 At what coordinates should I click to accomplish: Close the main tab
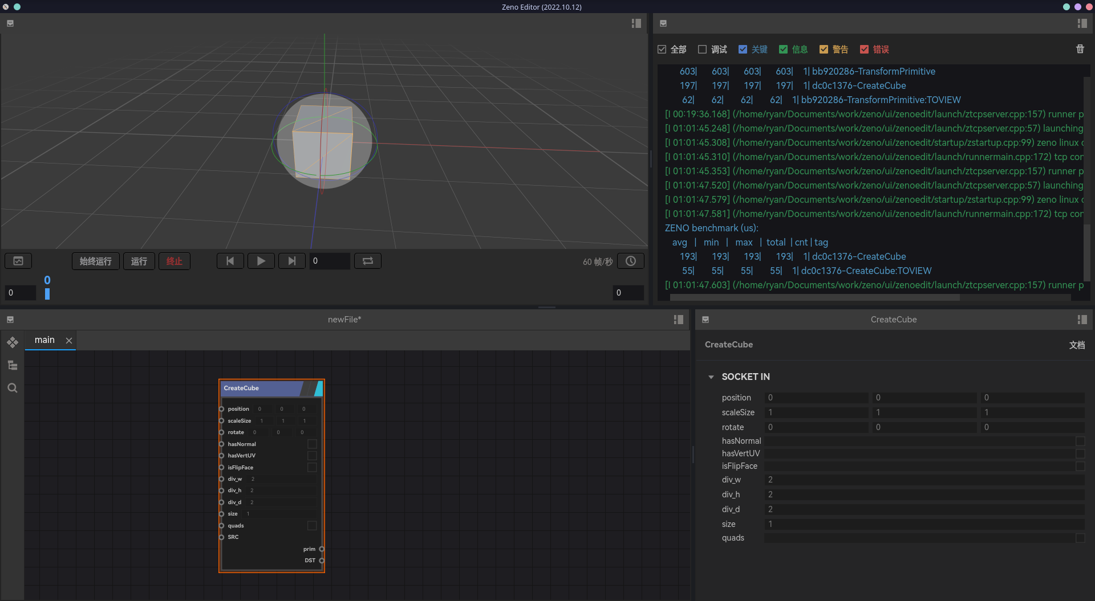coord(69,341)
